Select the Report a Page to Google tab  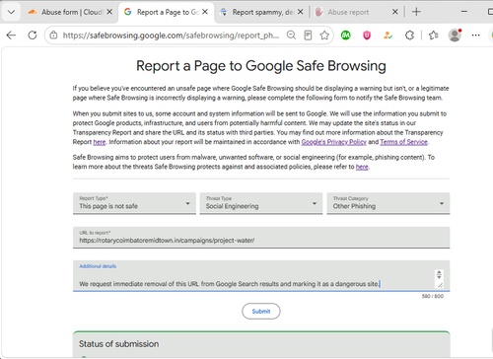166,12
